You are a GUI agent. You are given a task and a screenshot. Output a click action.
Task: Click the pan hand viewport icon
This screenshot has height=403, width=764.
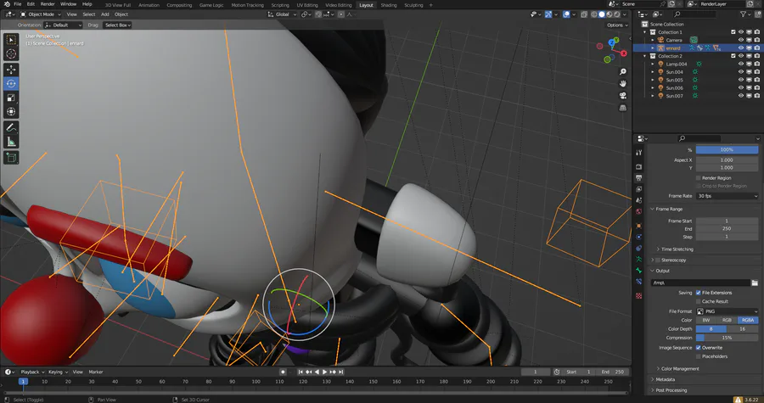coord(623,84)
